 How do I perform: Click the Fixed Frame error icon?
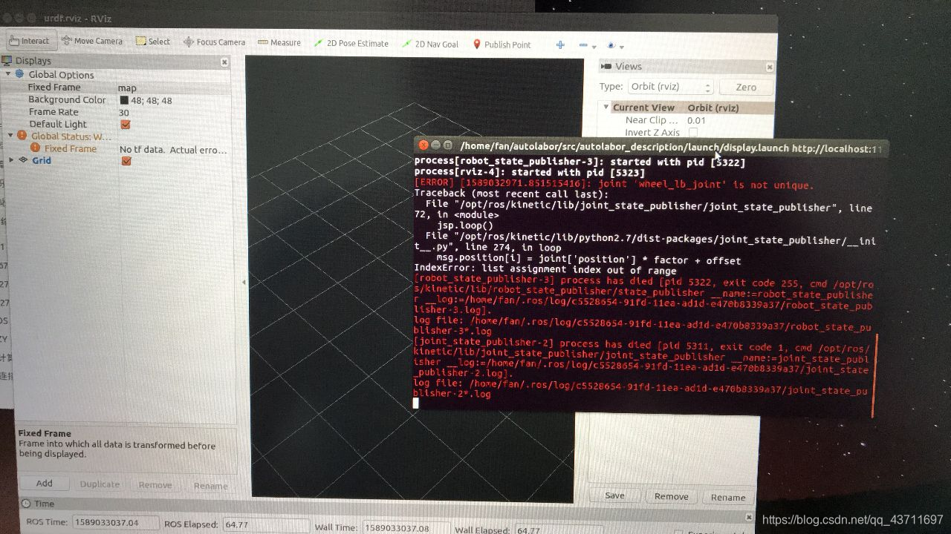[35, 148]
